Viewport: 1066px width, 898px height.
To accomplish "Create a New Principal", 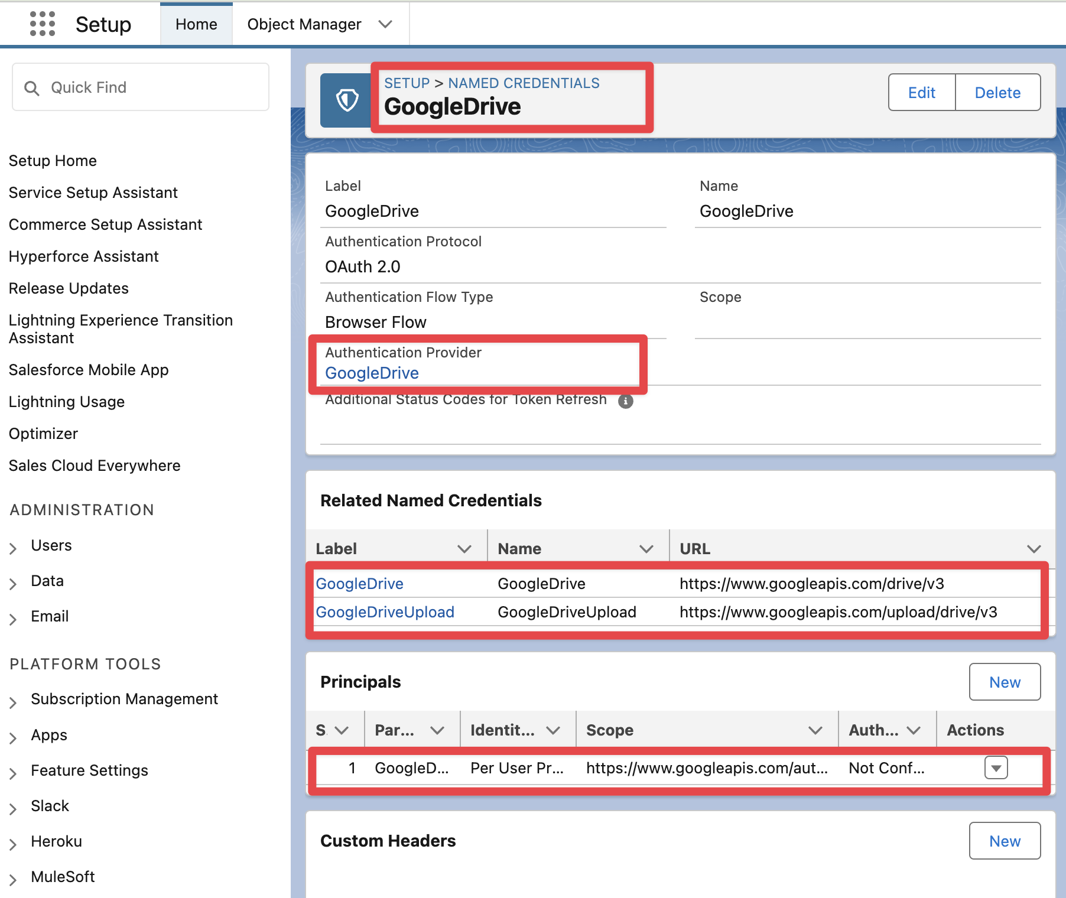I will coord(1005,682).
